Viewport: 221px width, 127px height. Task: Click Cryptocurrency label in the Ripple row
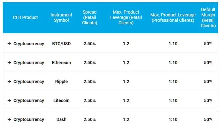point(29,82)
